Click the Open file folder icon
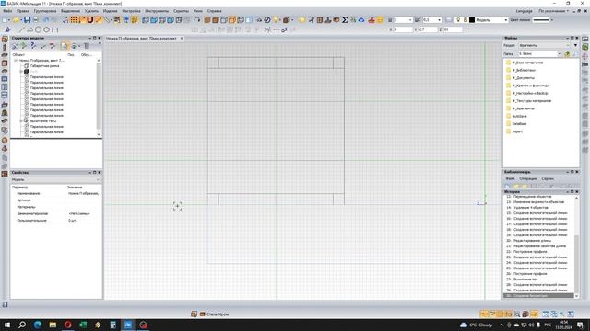The width and height of the screenshot is (590, 331). click(17, 20)
